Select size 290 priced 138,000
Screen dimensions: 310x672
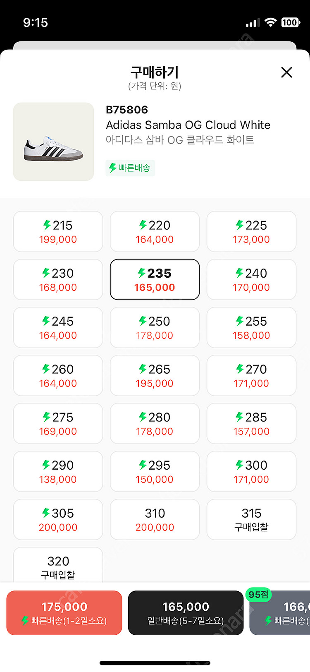[58, 472]
